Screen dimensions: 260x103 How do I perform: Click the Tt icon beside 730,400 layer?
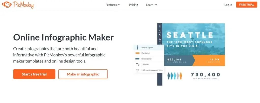137,65
